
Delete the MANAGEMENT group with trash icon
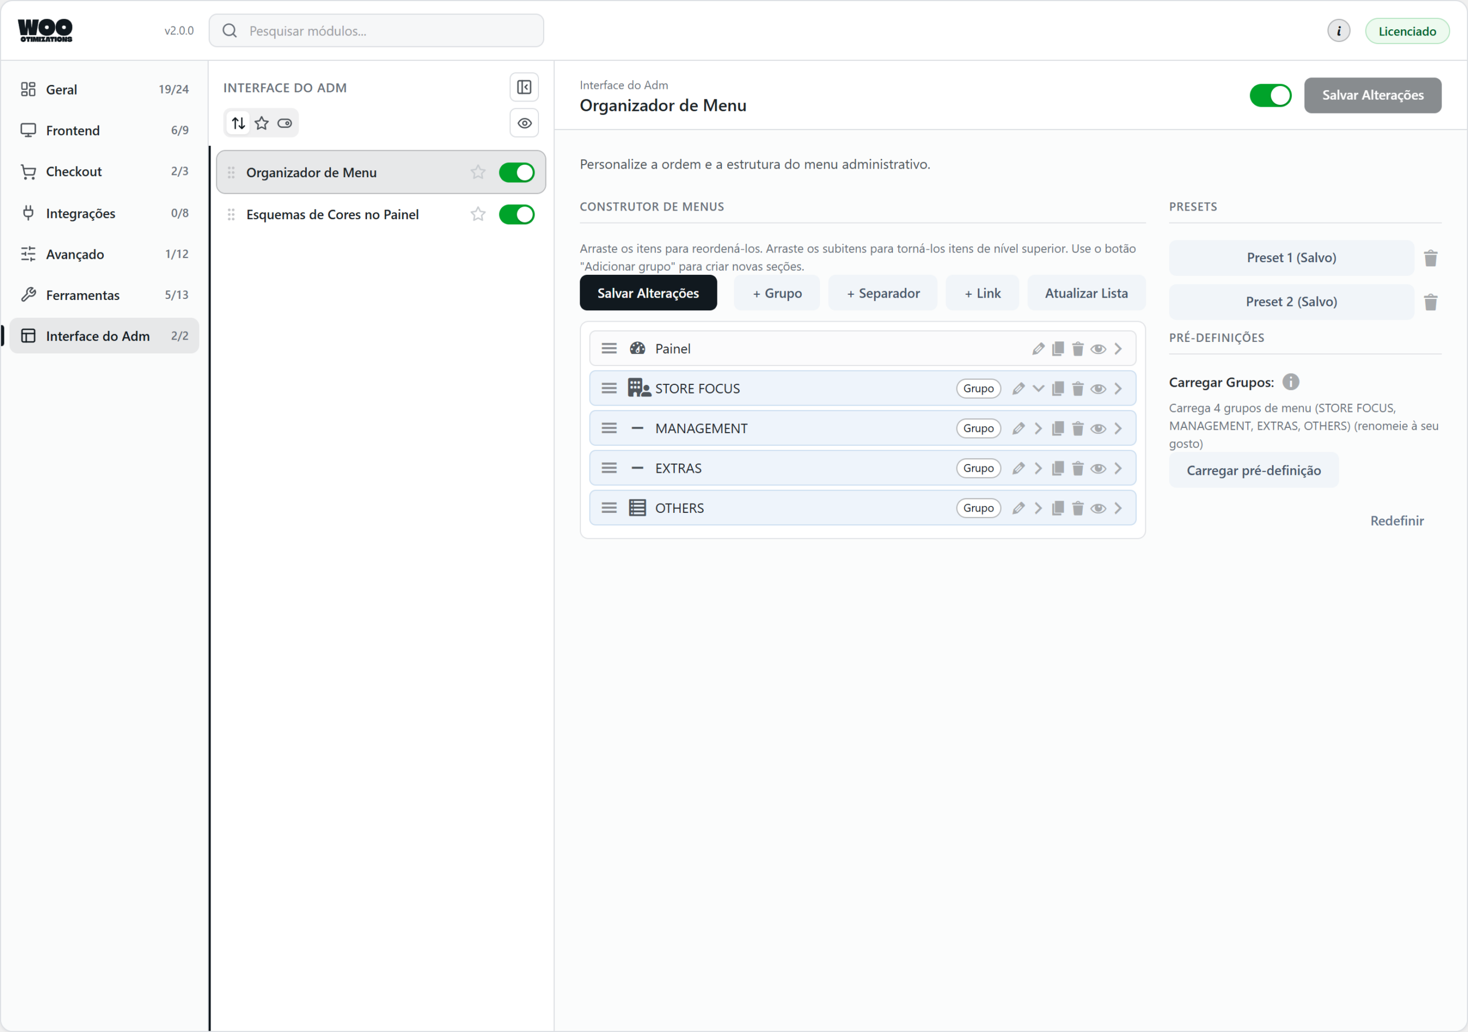pos(1077,429)
